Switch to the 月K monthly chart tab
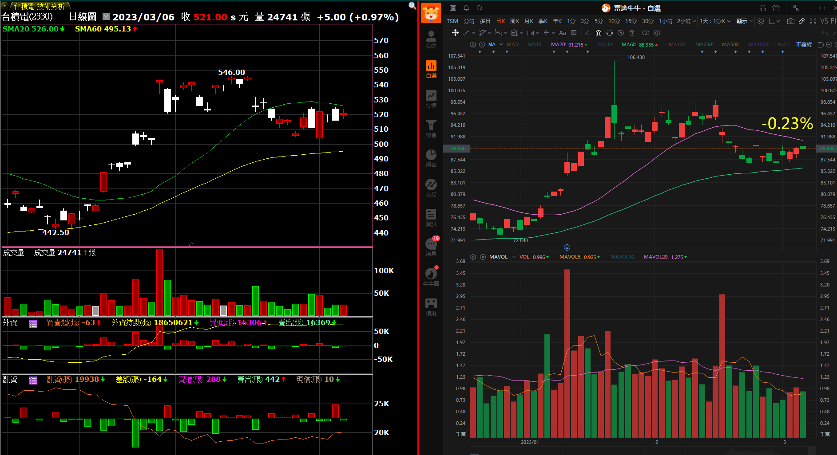 [529, 21]
